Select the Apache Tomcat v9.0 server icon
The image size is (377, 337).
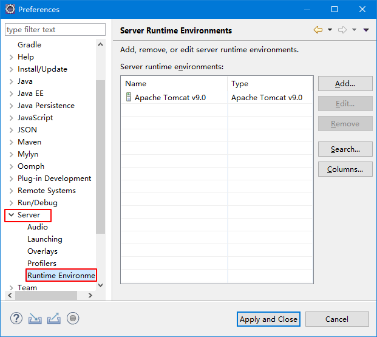tap(129, 97)
